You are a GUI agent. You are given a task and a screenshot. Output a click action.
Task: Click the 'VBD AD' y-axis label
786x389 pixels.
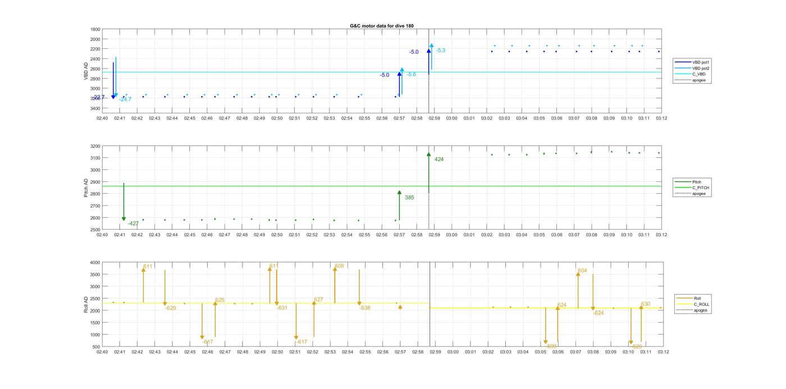pos(86,70)
